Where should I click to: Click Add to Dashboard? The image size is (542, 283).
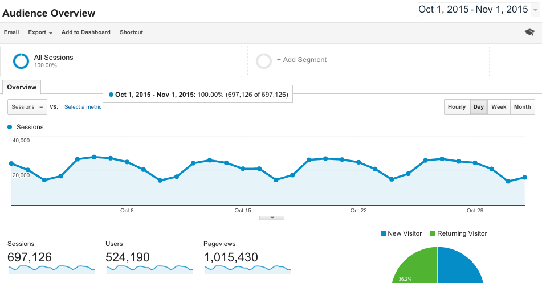tap(85, 32)
